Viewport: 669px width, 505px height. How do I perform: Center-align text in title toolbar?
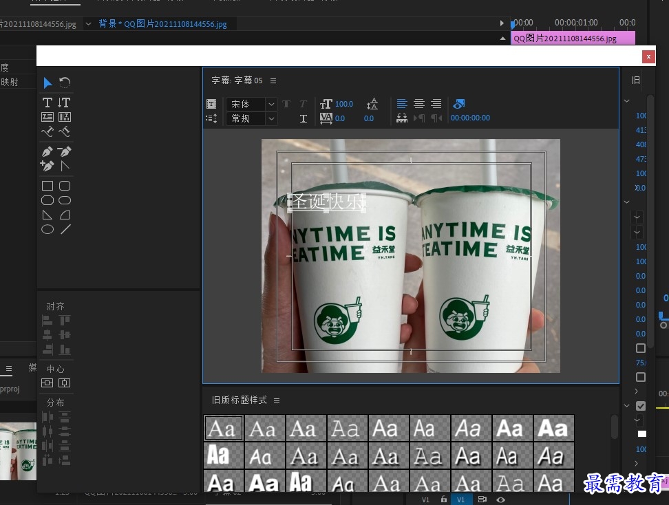[419, 104]
